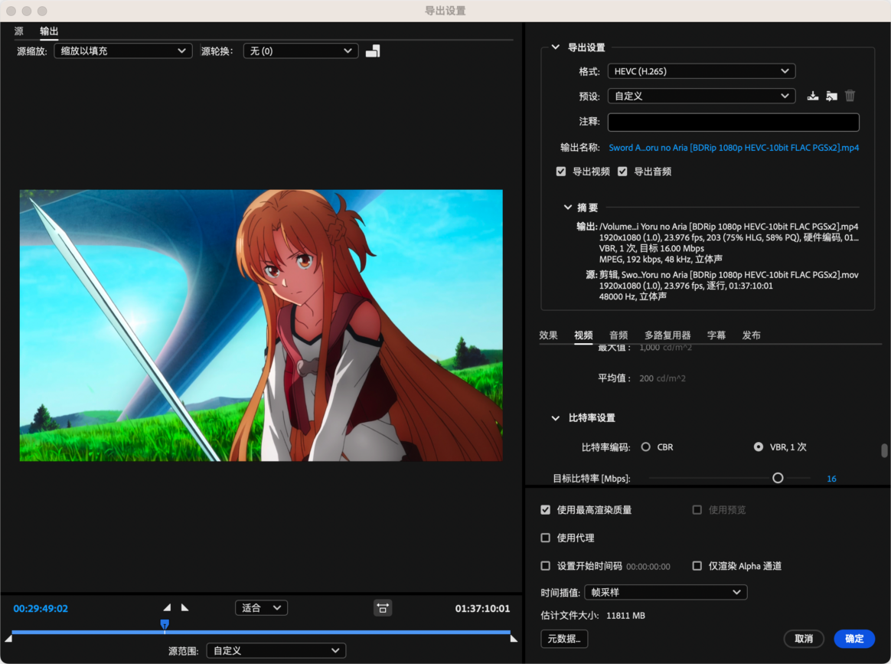Open the 发布 tab
The width and height of the screenshot is (891, 664).
coord(751,335)
